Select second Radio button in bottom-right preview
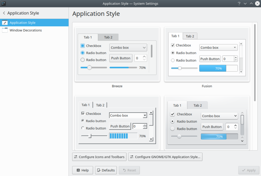This screenshot has width=261, height=176. click(x=173, y=129)
